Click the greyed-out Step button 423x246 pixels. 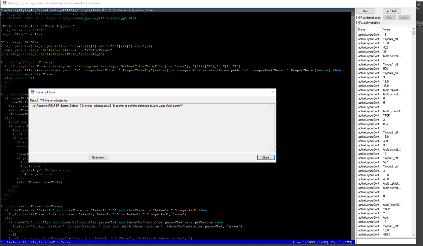389,18
